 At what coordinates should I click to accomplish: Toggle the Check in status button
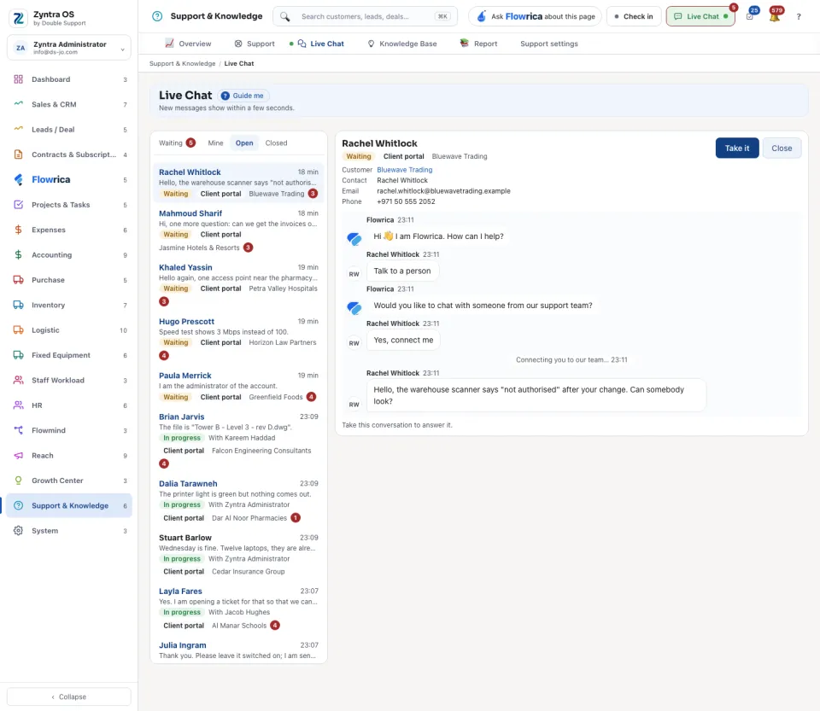pyautogui.click(x=634, y=16)
